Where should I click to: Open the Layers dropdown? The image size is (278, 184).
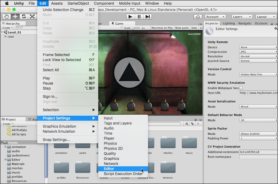pos(242,17)
